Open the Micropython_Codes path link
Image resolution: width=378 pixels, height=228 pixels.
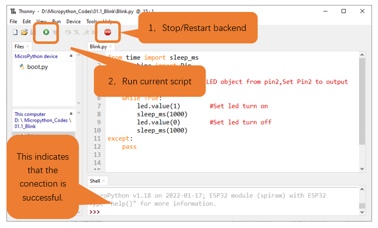(46, 120)
